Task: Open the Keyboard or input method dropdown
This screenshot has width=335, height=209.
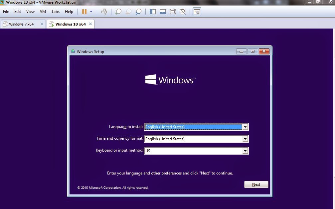Action: tap(246, 151)
